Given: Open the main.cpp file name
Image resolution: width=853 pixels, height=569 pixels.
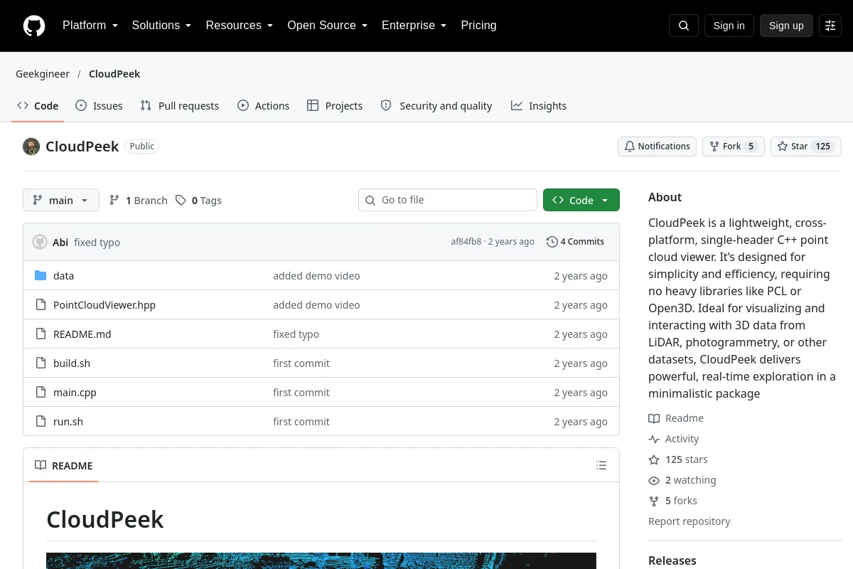Looking at the screenshot, I should [x=75, y=393].
